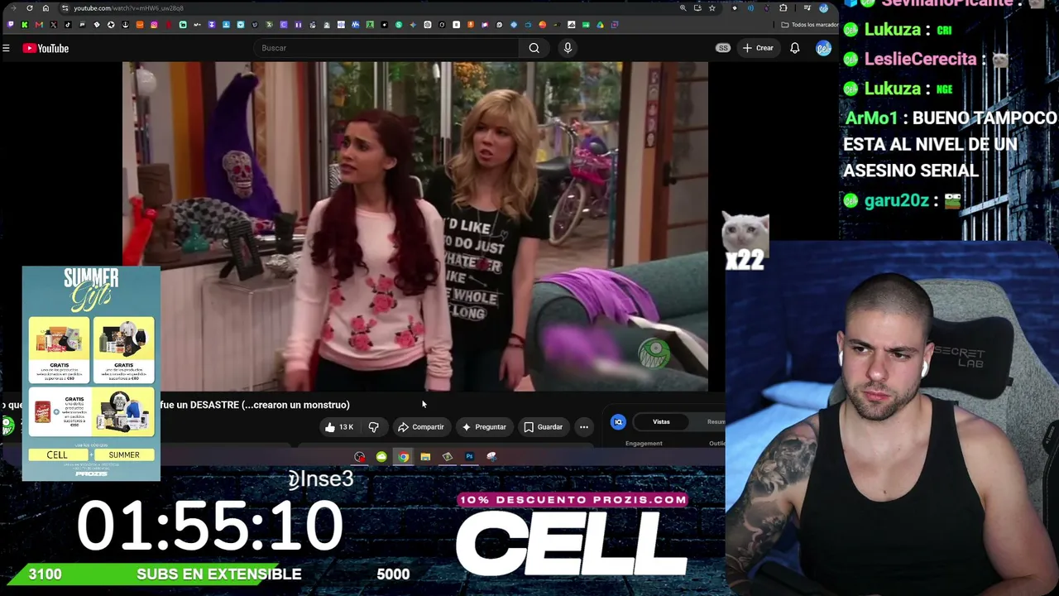1059x596 pixels.
Task: Click the Summer Gifts Prozis banner
Action: tap(91, 373)
